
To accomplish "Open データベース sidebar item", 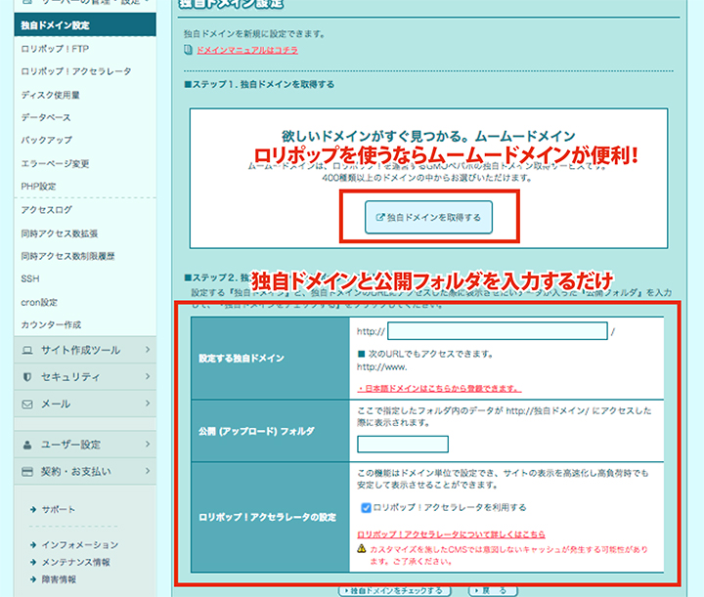I will 46,117.
